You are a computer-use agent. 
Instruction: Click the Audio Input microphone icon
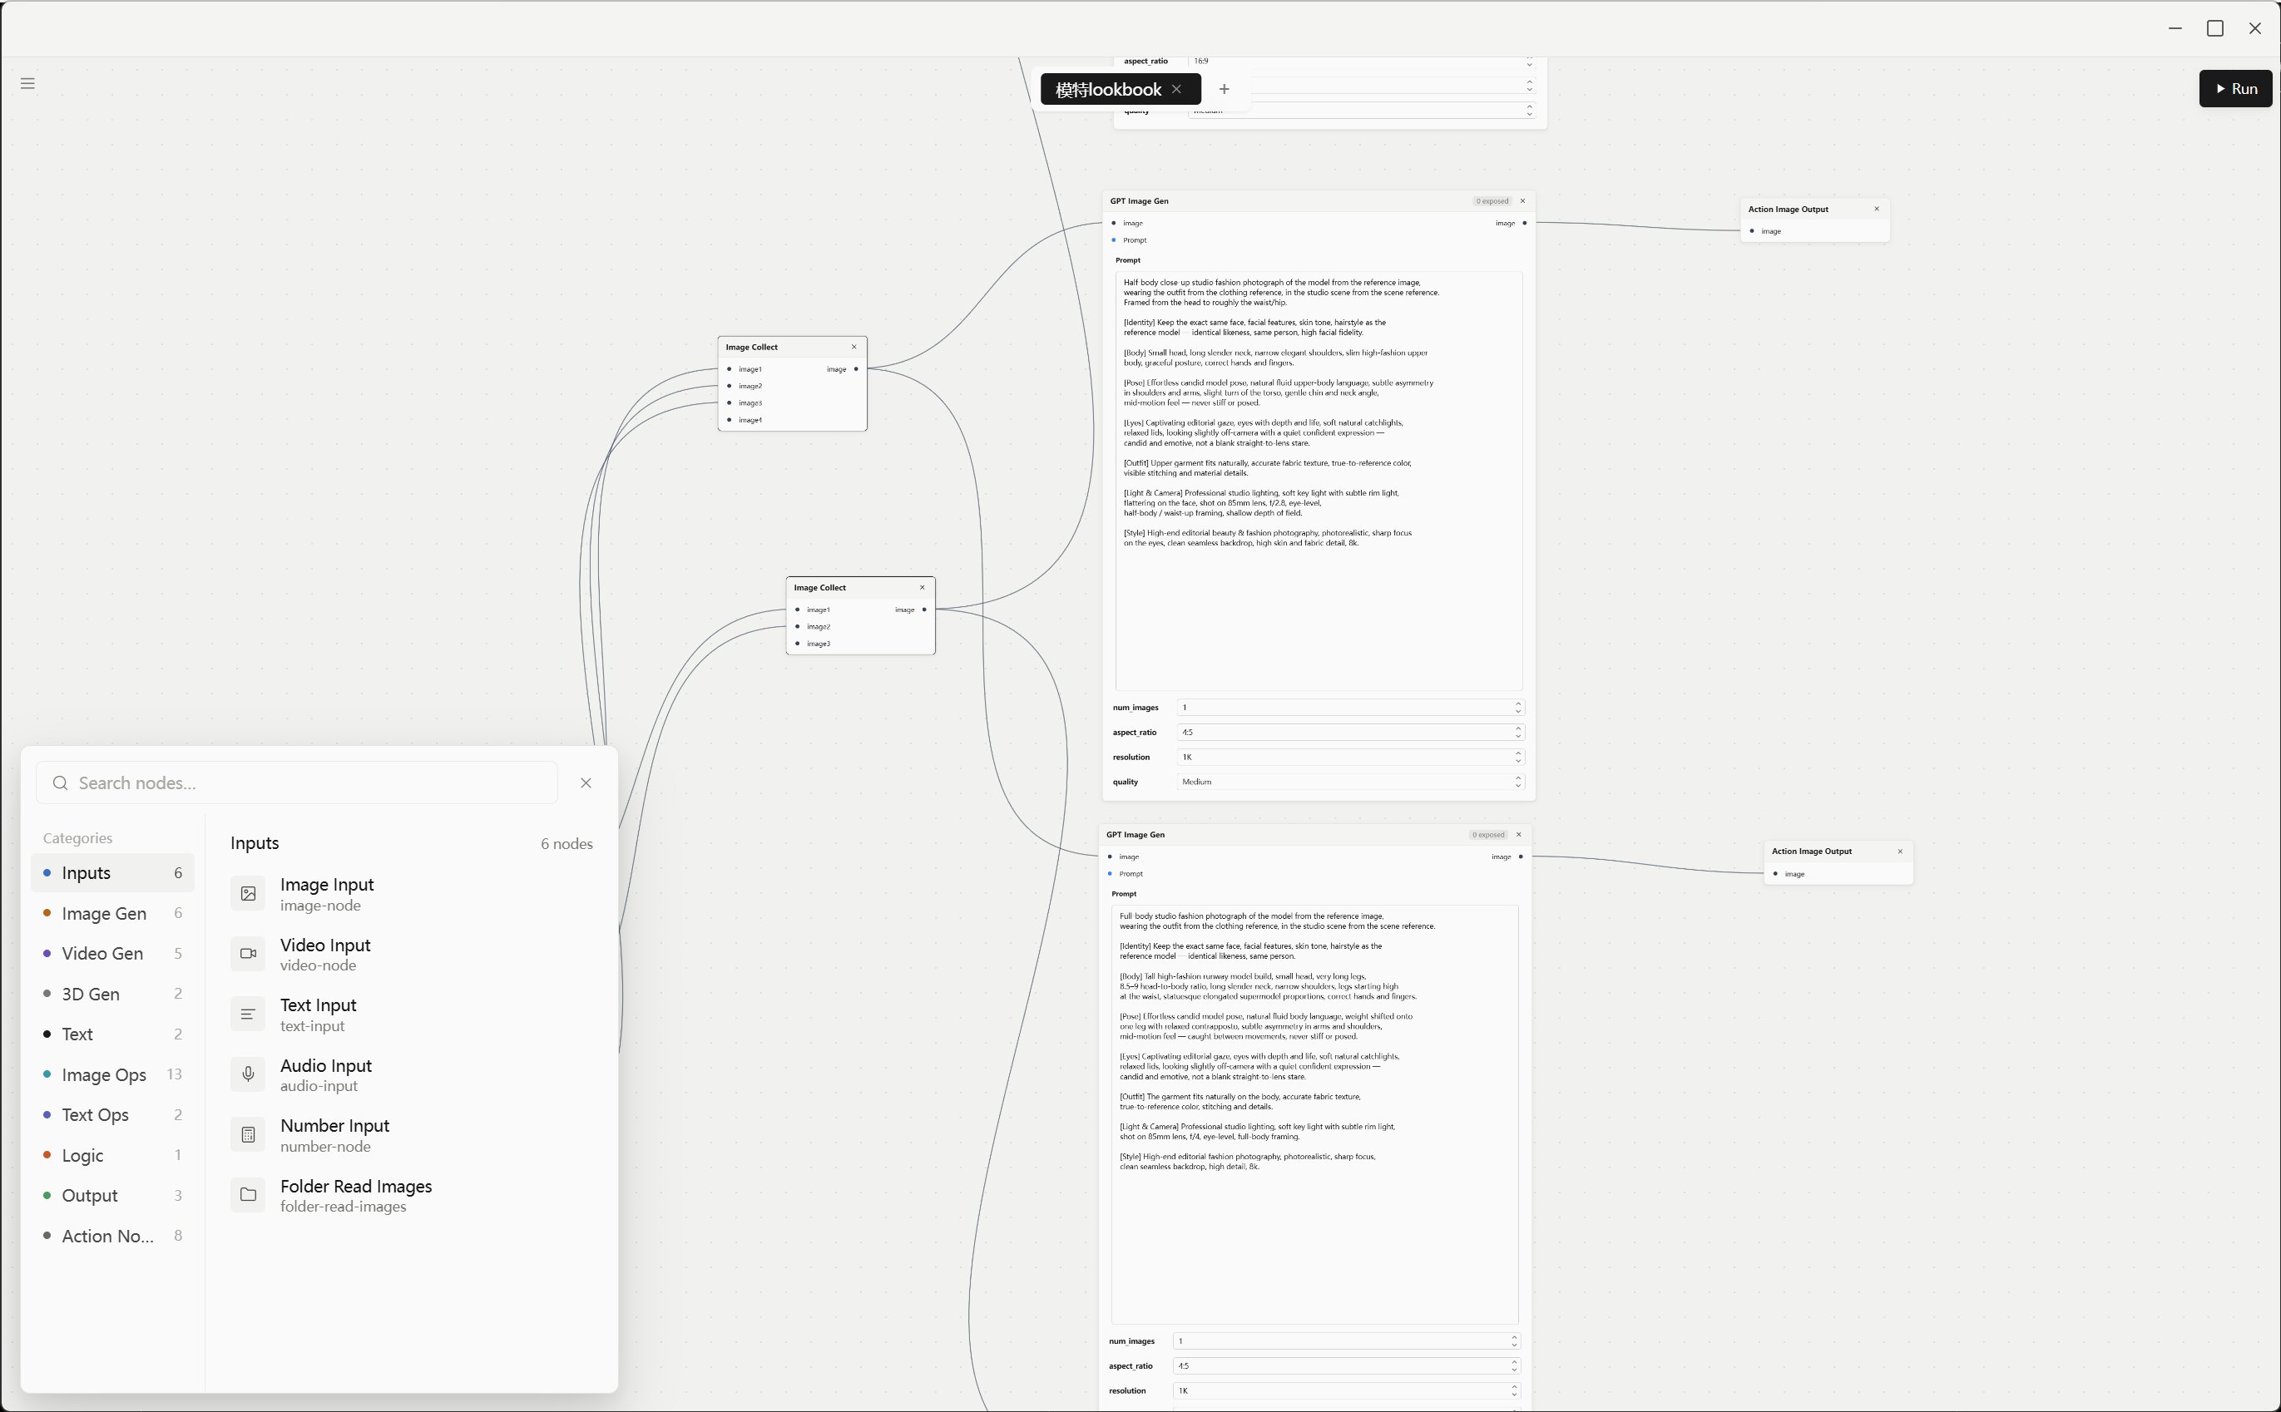pyautogui.click(x=249, y=1074)
